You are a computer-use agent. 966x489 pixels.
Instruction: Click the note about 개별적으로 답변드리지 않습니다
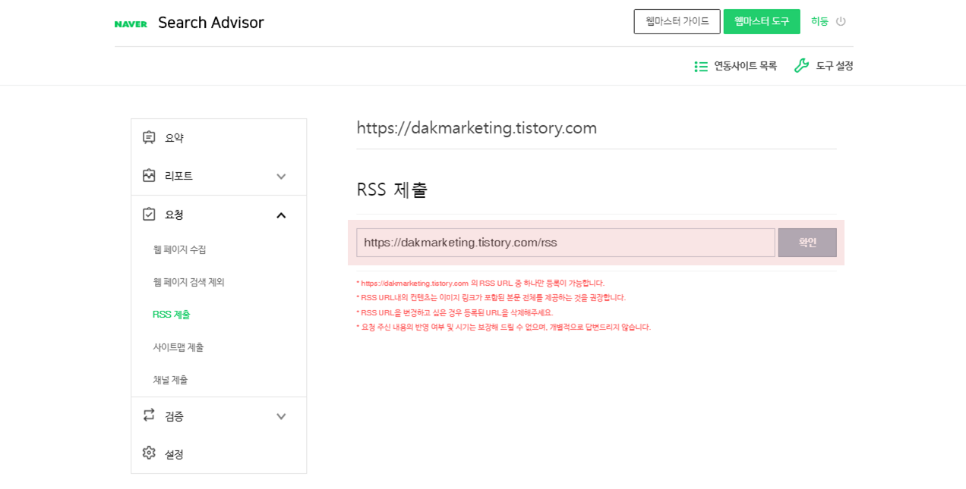504,328
